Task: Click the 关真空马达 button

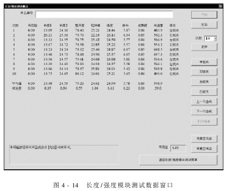Action: tap(204, 139)
